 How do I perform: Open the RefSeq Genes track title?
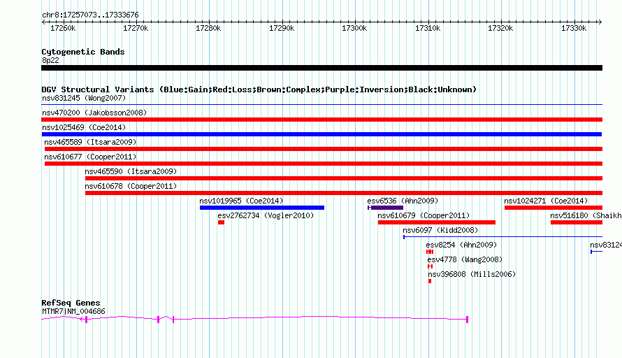(71, 303)
